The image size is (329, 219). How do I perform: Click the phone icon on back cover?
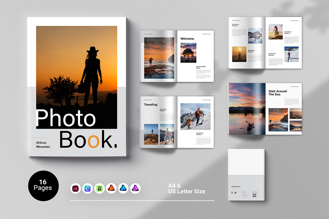232,193
